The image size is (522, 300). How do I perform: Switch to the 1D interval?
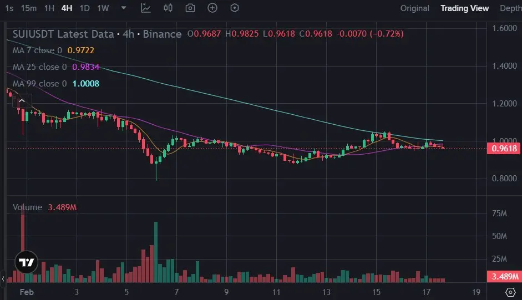click(84, 8)
